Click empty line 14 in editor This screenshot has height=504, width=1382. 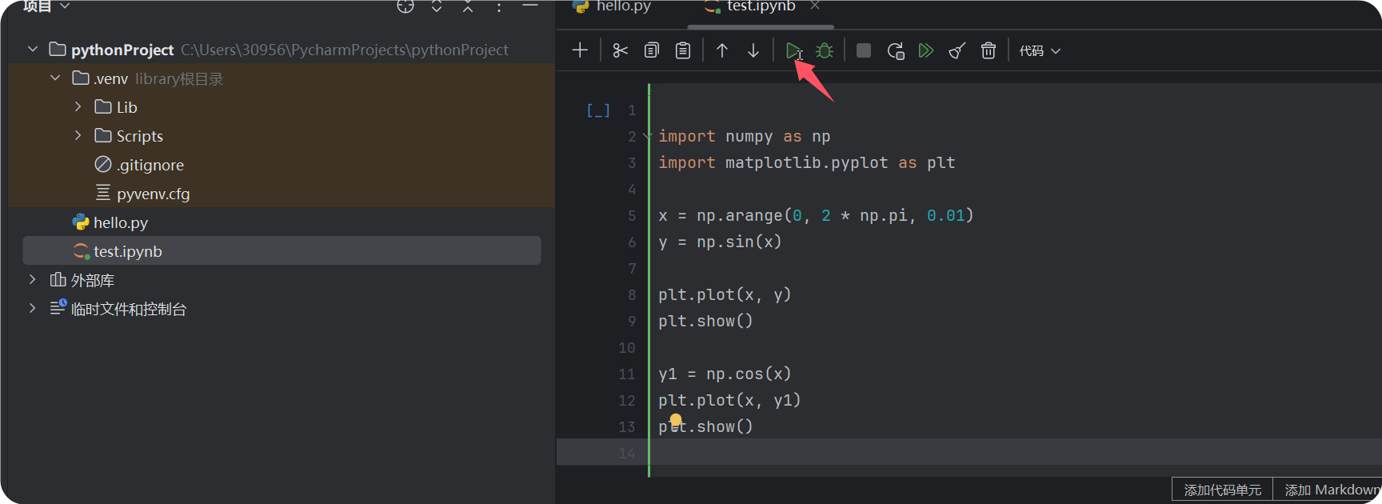(x=1016, y=452)
